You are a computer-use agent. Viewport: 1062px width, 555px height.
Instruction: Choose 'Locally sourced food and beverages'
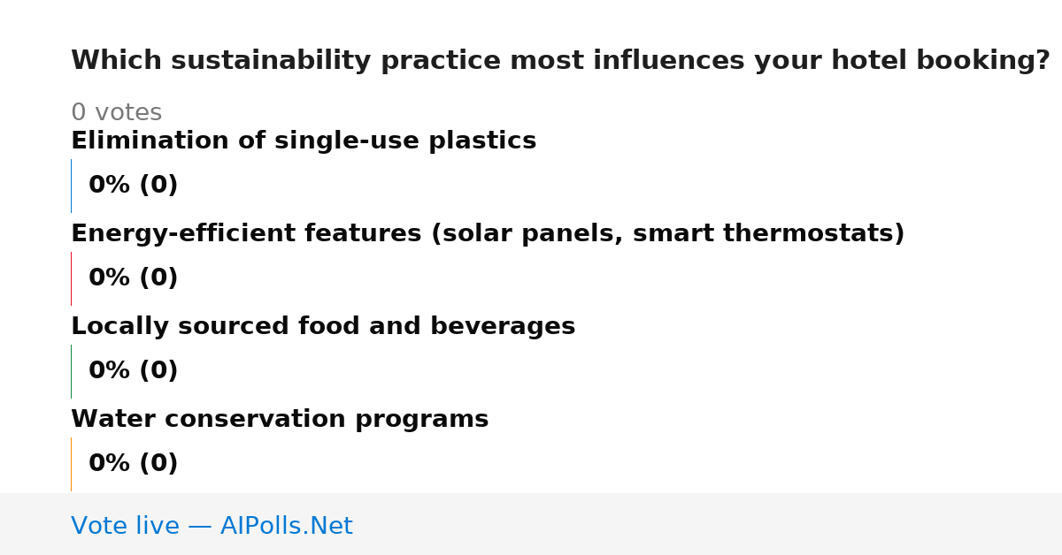click(x=323, y=327)
